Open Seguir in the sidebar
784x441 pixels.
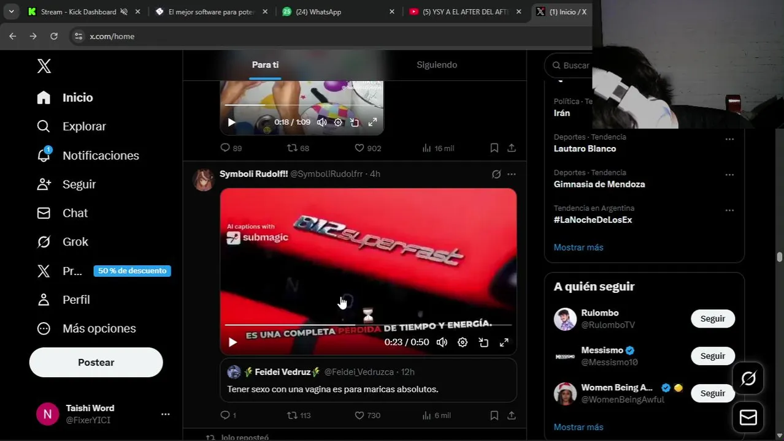(x=66, y=184)
